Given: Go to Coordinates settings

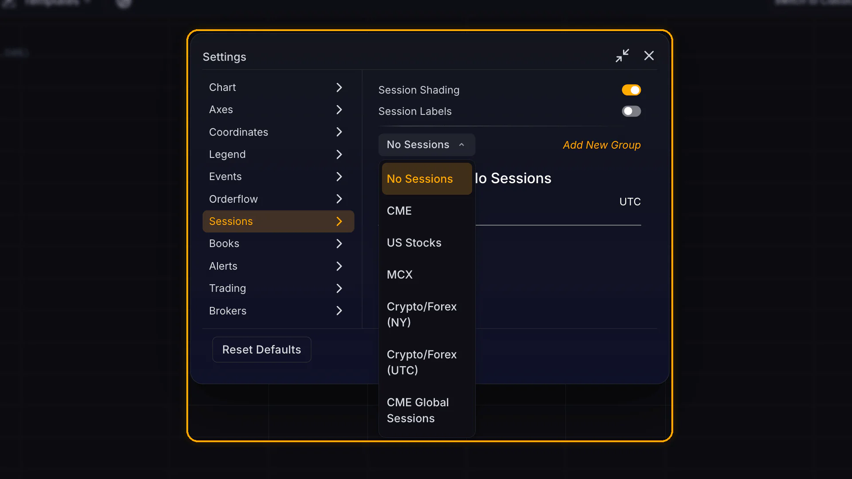Looking at the screenshot, I should click(278, 132).
